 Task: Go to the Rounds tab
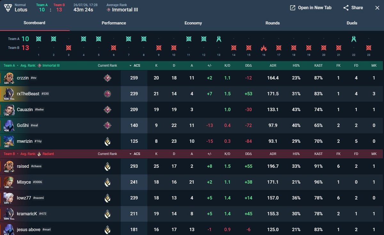click(272, 23)
